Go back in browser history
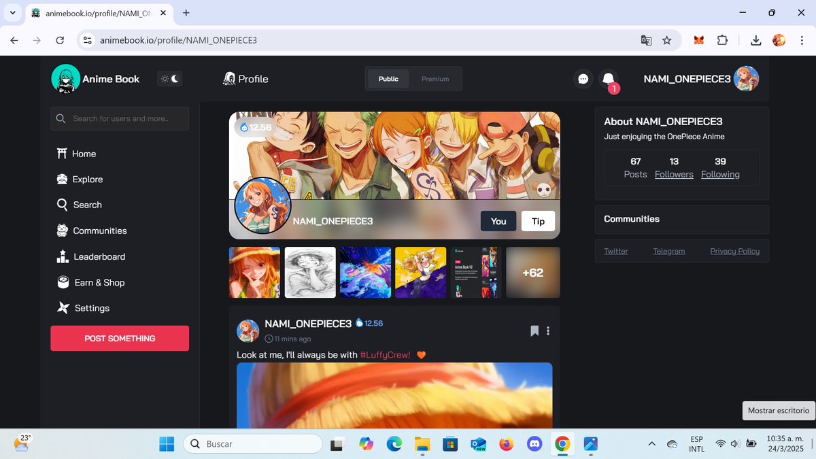The height and width of the screenshot is (459, 816). click(x=14, y=41)
